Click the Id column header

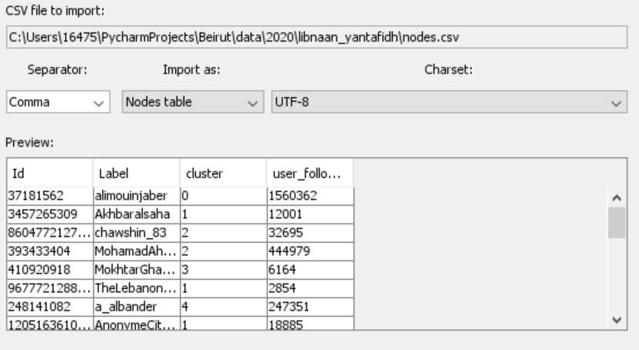click(49, 174)
